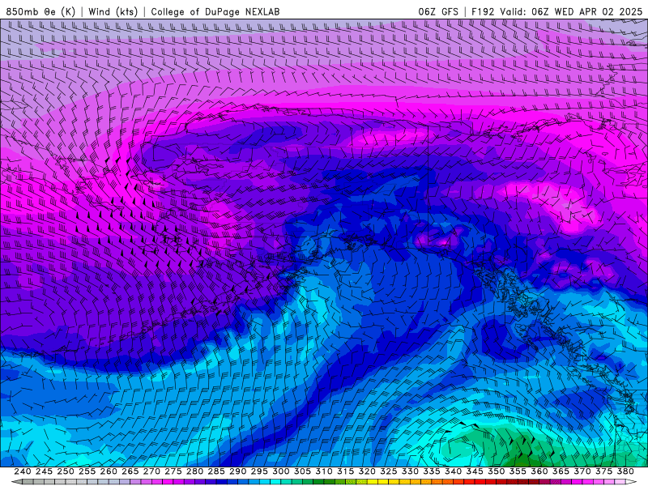Screen dimensions: 648x486
Task: Click the right arrow end of the color bar
Action: [x=631, y=482]
